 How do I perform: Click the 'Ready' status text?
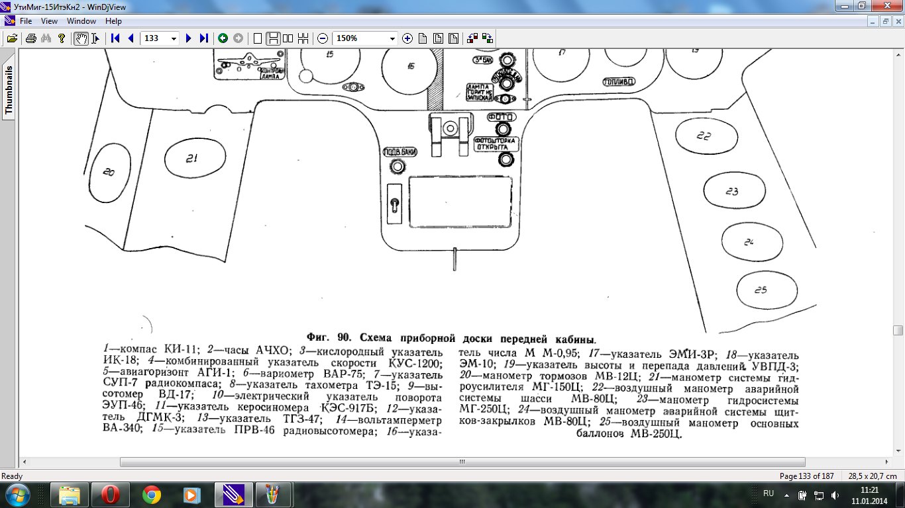(12, 476)
